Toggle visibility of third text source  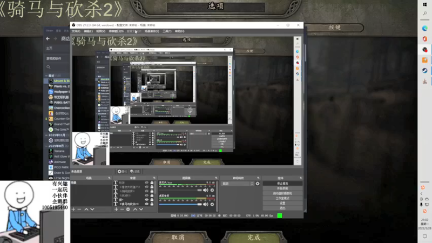coord(146,191)
